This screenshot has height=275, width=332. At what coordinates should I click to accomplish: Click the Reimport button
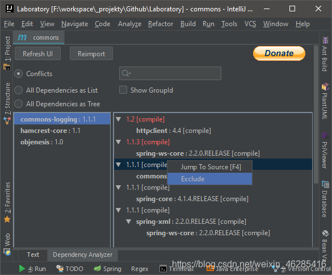(x=91, y=53)
